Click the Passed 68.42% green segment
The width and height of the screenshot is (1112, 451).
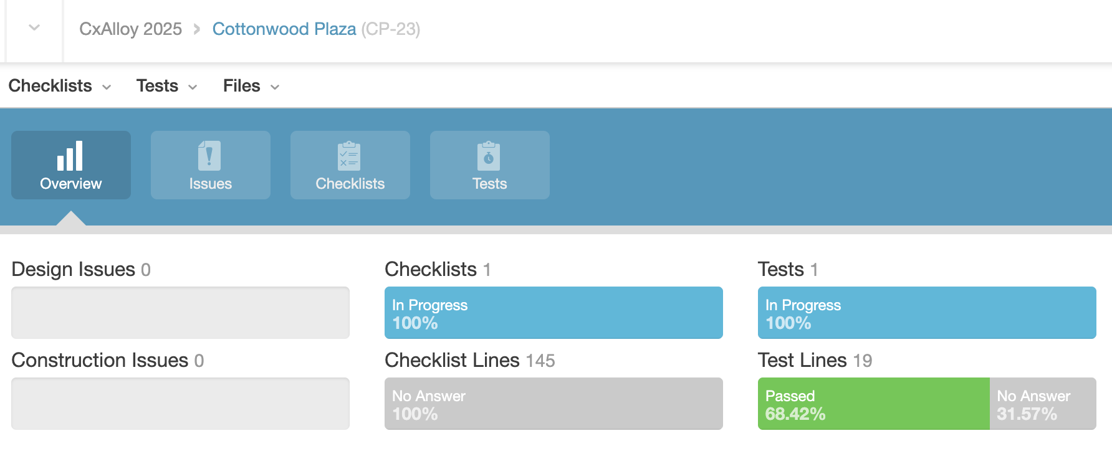coord(873,404)
